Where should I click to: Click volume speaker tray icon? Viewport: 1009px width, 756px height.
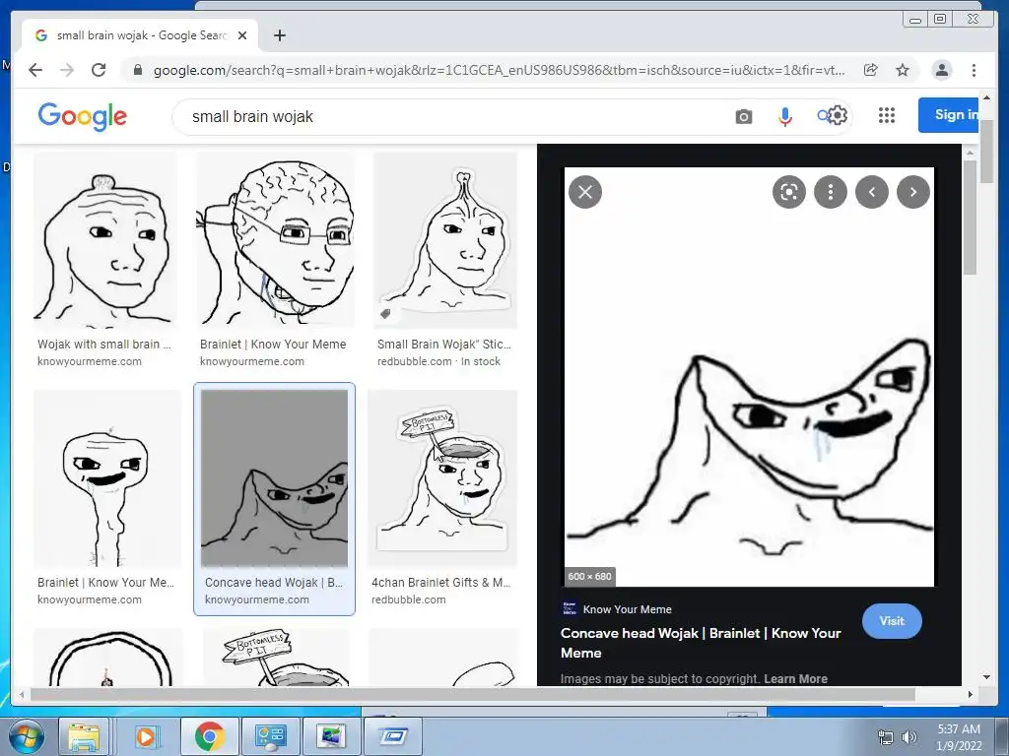coord(908,737)
